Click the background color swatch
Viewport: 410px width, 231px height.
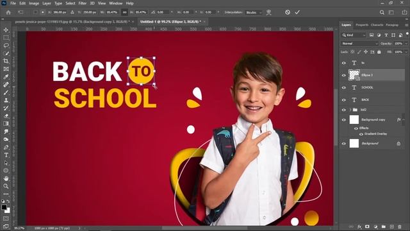coord(8,210)
